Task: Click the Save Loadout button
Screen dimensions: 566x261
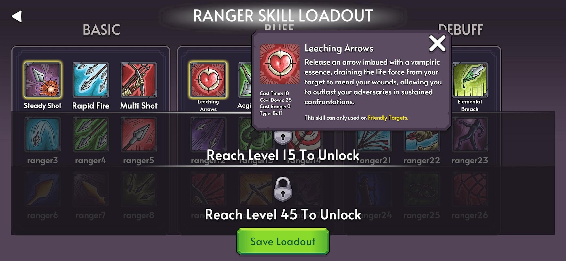Action: point(283,241)
